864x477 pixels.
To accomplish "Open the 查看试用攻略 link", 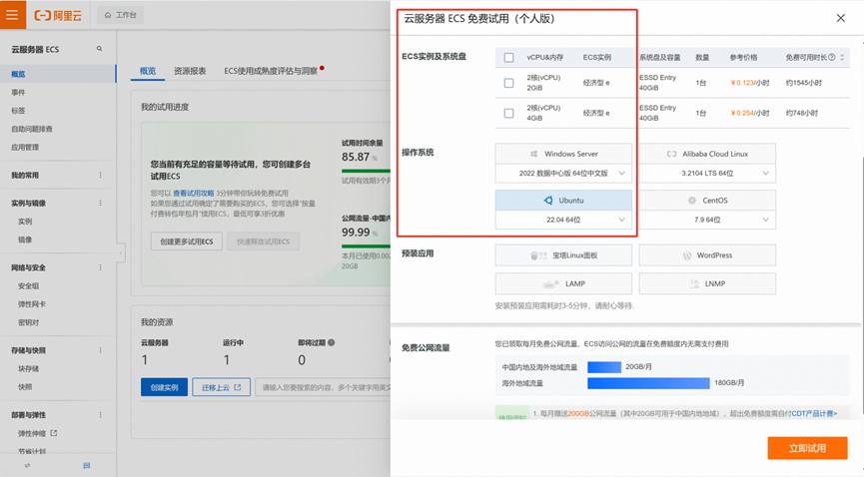I will pyautogui.click(x=194, y=193).
